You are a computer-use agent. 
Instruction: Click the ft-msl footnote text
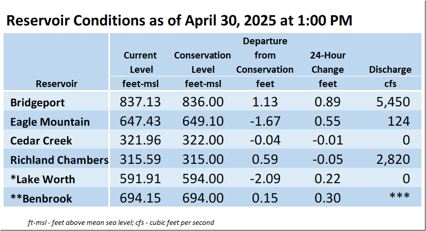coord(121,223)
